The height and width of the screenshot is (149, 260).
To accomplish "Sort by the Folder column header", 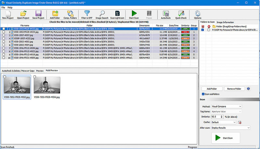I will (x=90, y=26).
